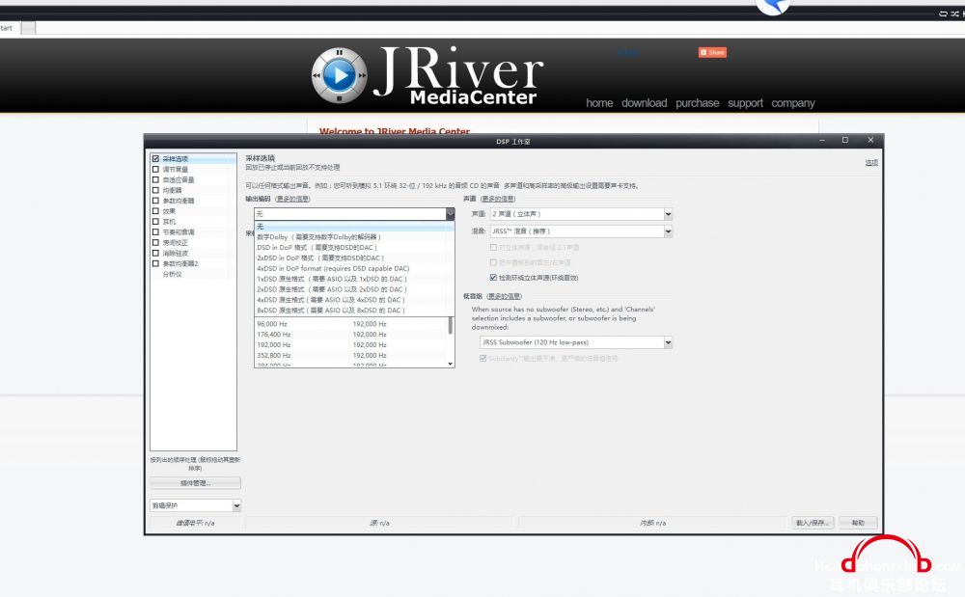Screen dimensions: 965x597
Task: Tick the 均衡器 checkbox
Action: [x=155, y=190]
